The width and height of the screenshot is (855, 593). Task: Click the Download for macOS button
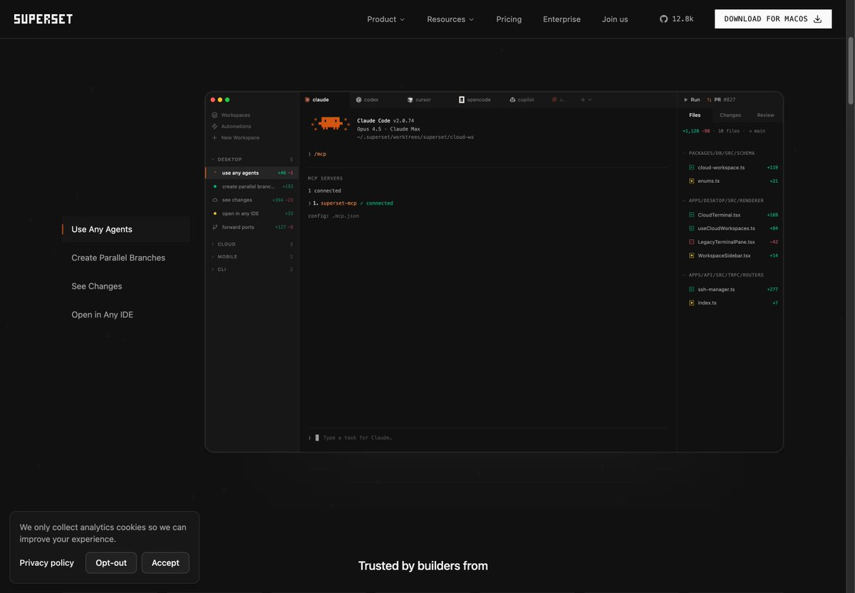tap(773, 19)
